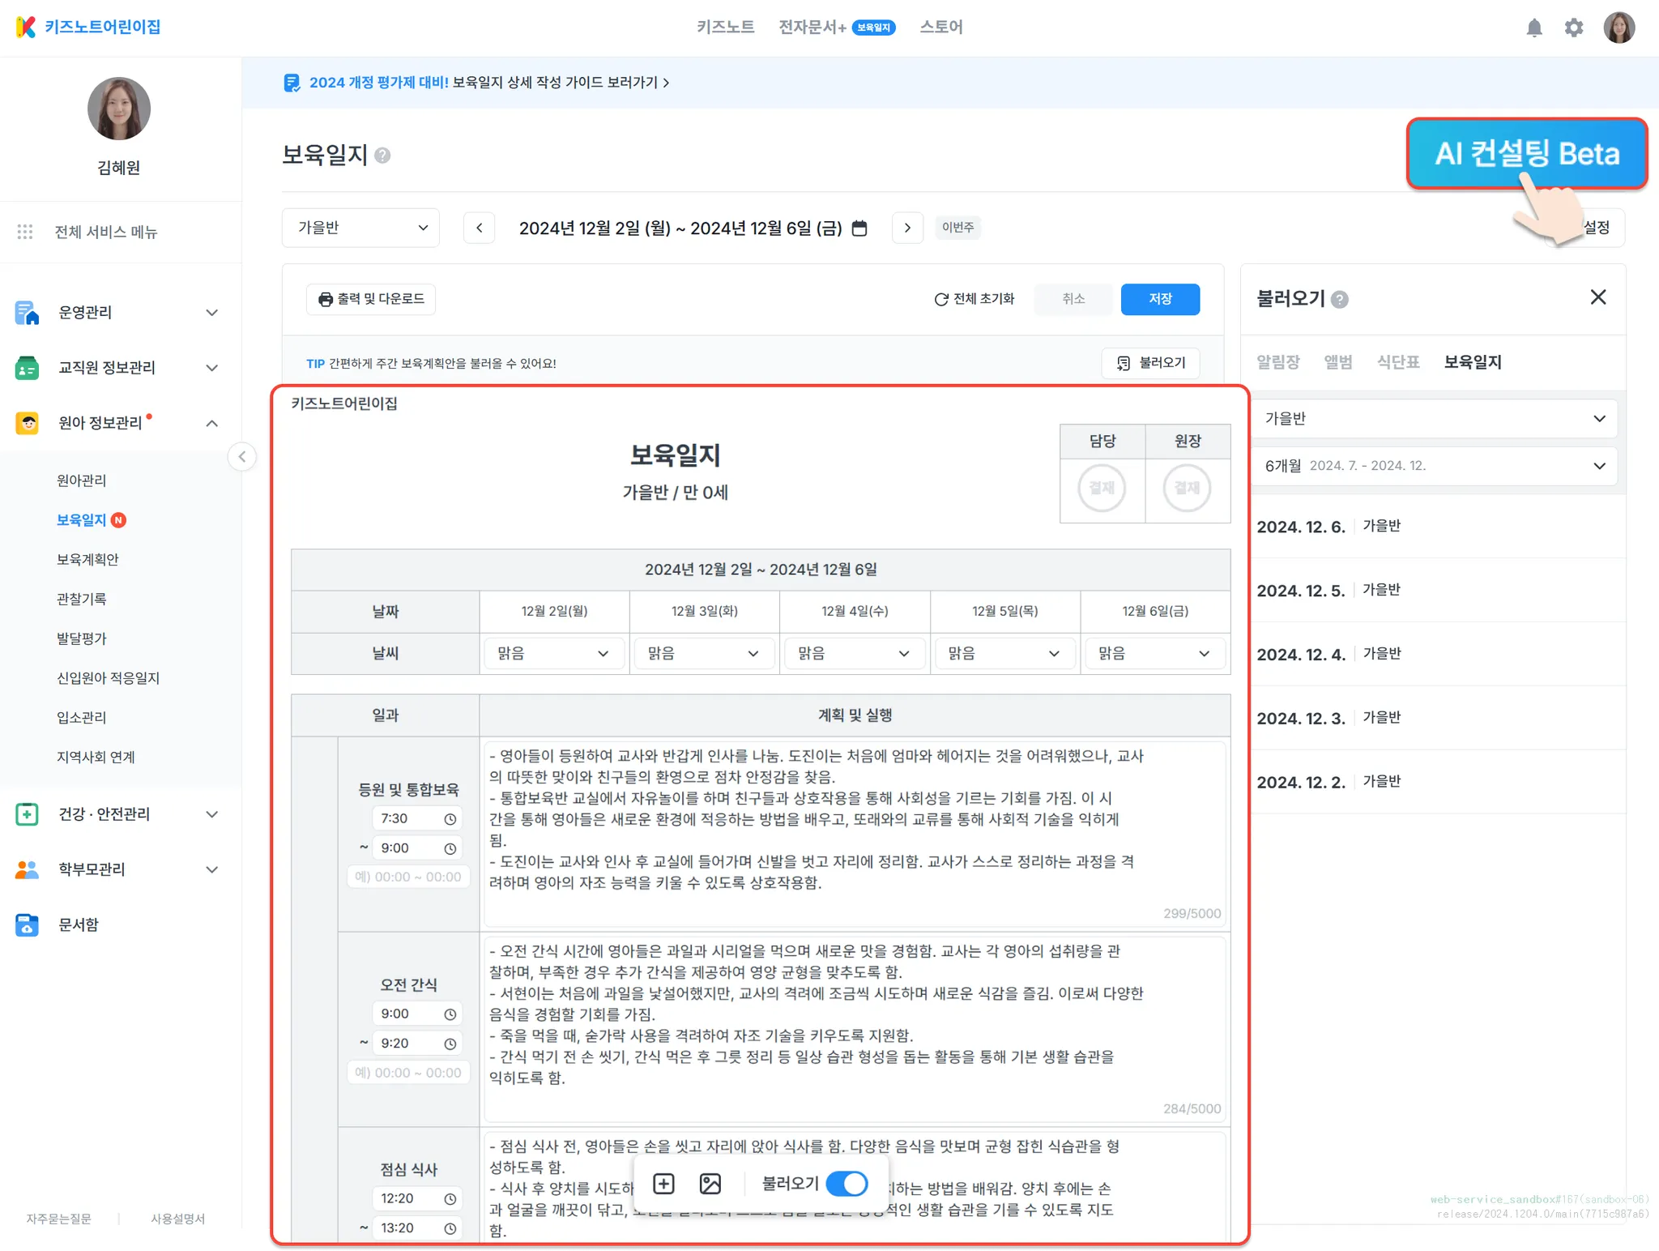The height and width of the screenshot is (1251, 1659).
Task: Open 보육계획안 in the sidebar
Action: click(87, 560)
